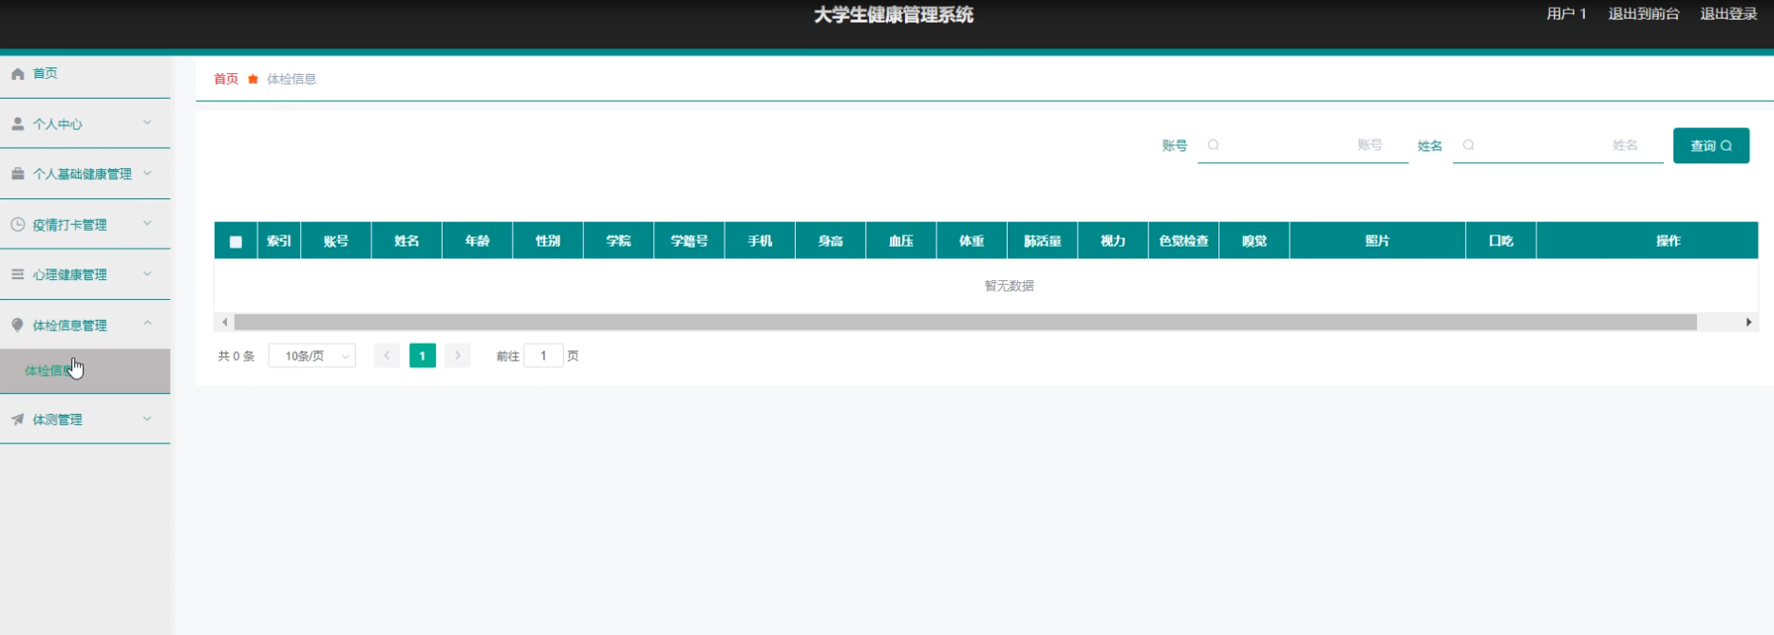Click the home icon beside 首页 in the sidebar
Viewport: 1774px width, 635px height.
(x=18, y=73)
